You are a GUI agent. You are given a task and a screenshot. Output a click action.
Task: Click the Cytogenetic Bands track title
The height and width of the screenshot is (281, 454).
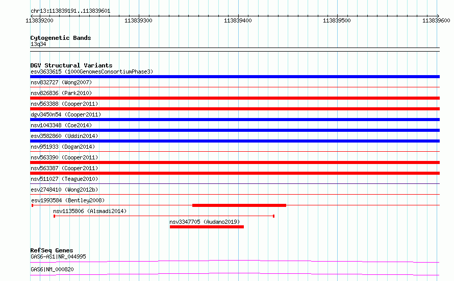point(61,38)
